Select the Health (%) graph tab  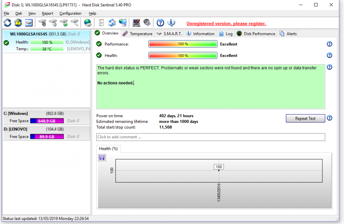click(108, 149)
